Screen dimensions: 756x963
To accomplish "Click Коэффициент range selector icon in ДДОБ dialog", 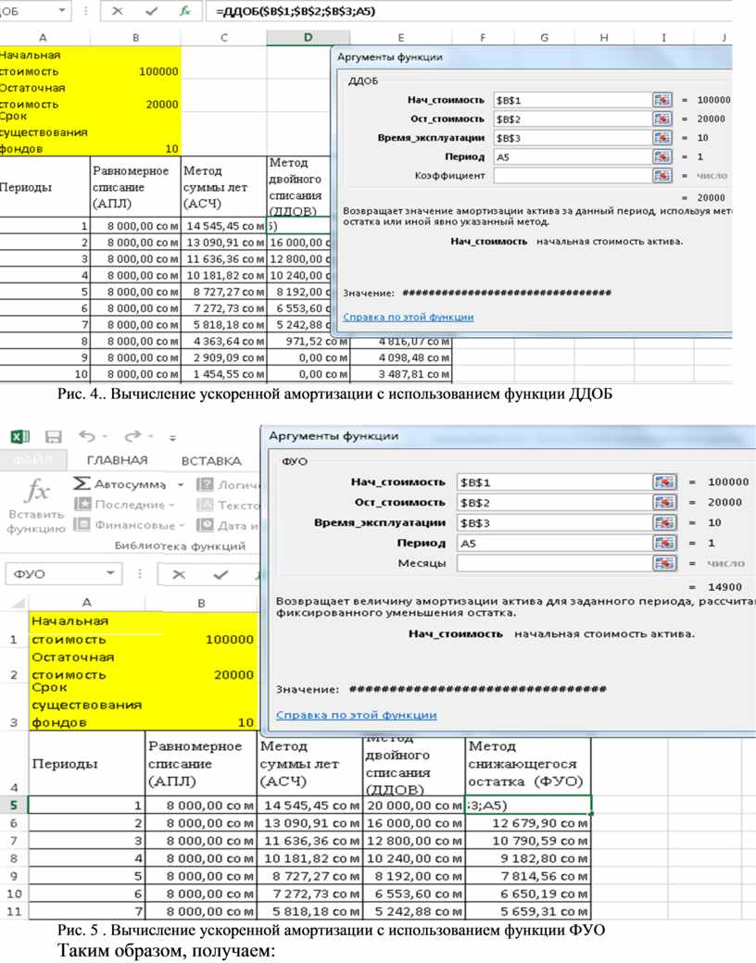I will click(x=661, y=176).
